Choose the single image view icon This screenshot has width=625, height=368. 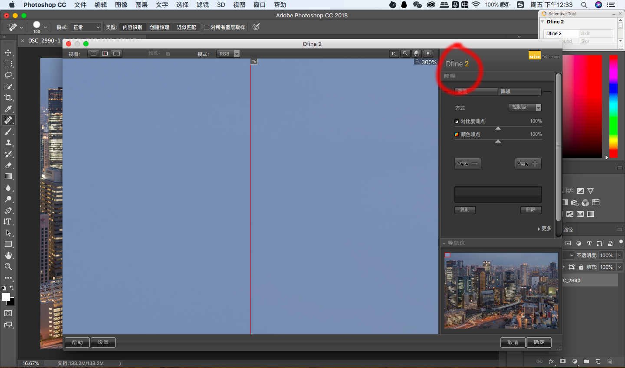(x=93, y=54)
